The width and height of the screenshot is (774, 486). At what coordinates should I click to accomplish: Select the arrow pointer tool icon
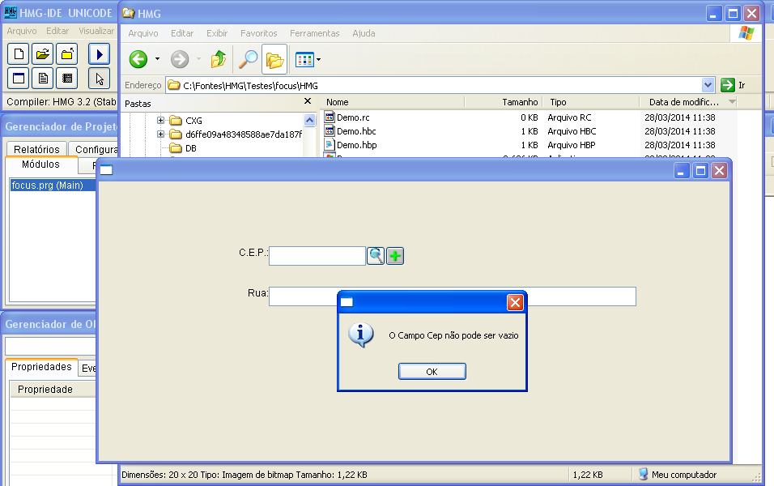[99, 79]
